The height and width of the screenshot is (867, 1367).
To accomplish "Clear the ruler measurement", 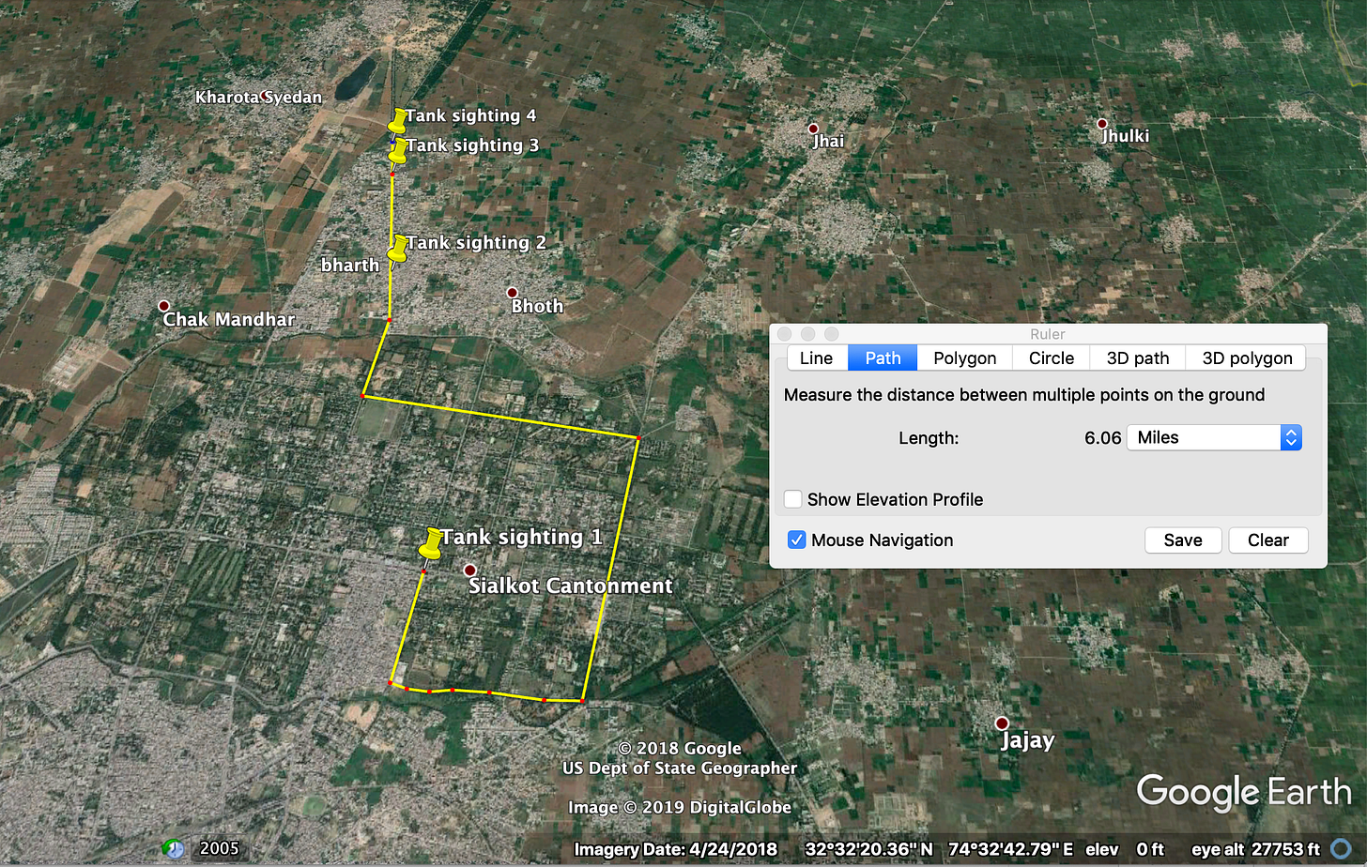I will (1267, 540).
